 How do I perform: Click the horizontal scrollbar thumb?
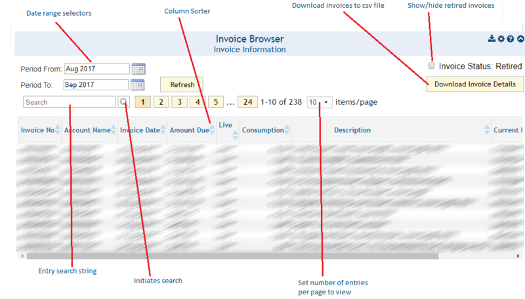point(233,256)
